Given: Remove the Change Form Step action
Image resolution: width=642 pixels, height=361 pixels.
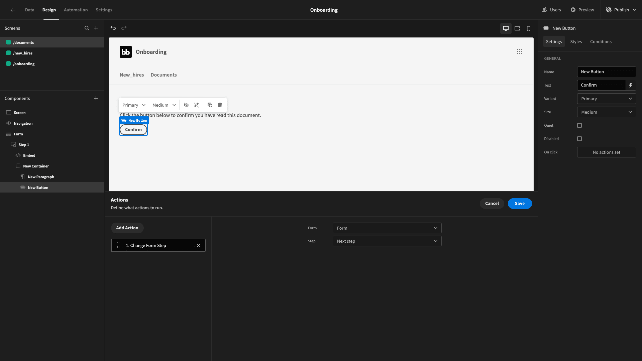Looking at the screenshot, I should coord(199,245).
